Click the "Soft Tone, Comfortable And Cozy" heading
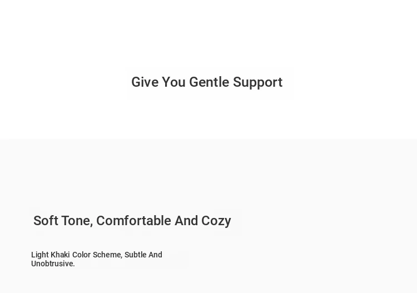The image size is (417, 293). click(132, 221)
